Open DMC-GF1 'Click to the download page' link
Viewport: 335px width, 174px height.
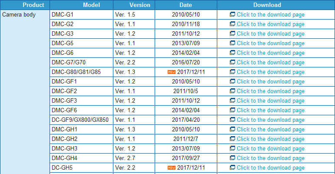point(271,81)
